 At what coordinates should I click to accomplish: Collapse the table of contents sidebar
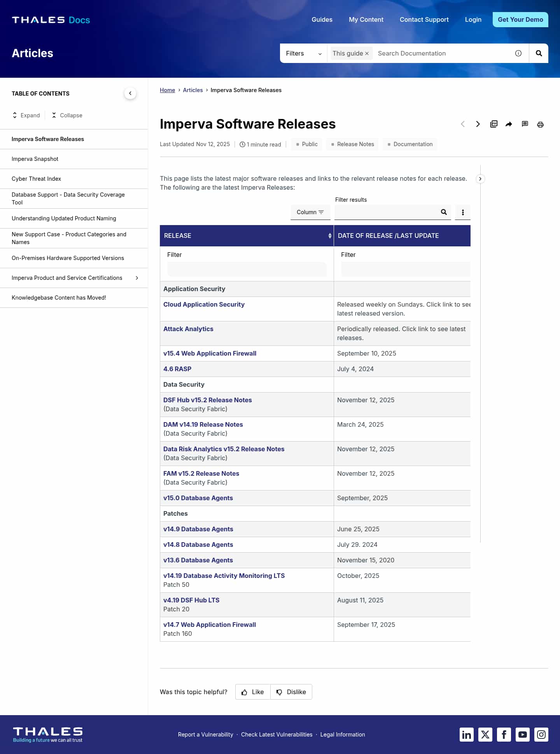coord(130,93)
